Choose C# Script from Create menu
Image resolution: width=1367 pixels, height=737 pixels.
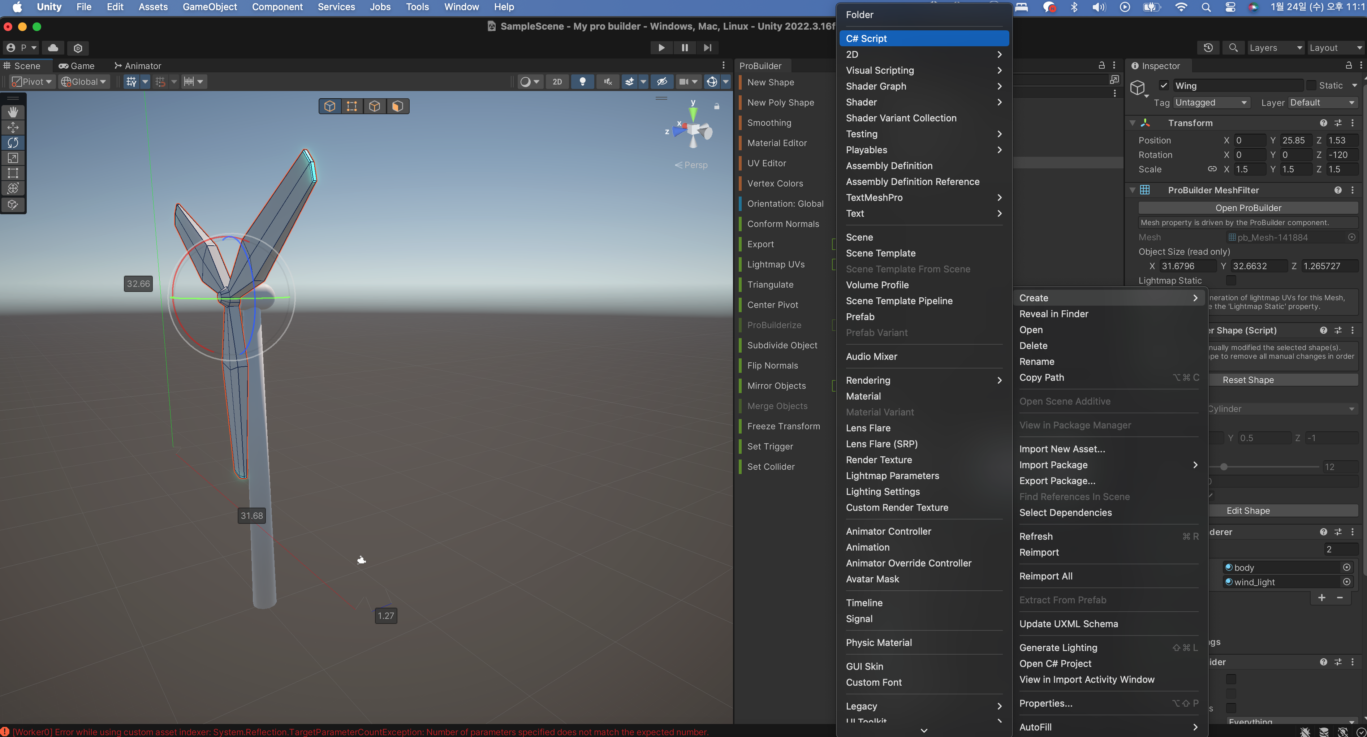click(923, 38)
